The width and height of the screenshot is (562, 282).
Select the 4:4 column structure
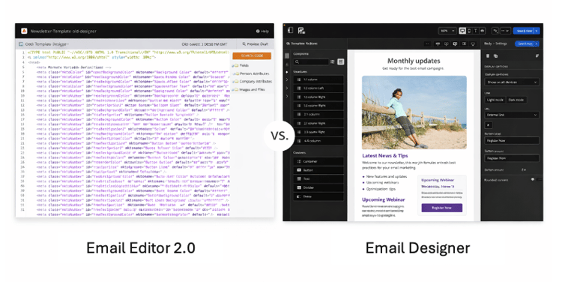pyautogui.click(x=318, y=141)
